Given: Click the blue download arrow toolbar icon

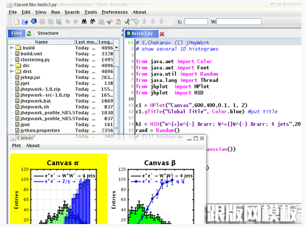Looking at the screenshot, I should coord(34,21).
